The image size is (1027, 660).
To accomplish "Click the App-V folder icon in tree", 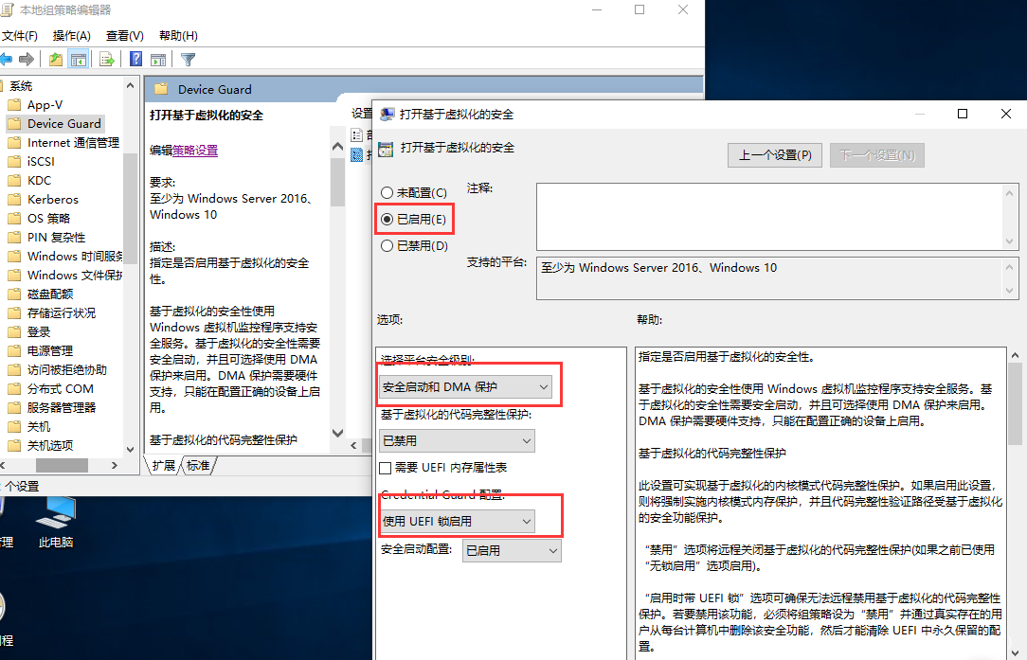I will [14, 105].
